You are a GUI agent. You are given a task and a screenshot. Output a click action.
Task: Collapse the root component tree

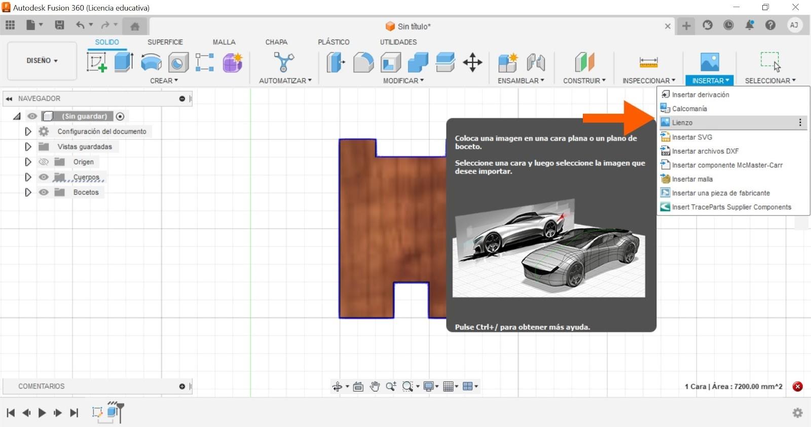(x=17, y=116)
